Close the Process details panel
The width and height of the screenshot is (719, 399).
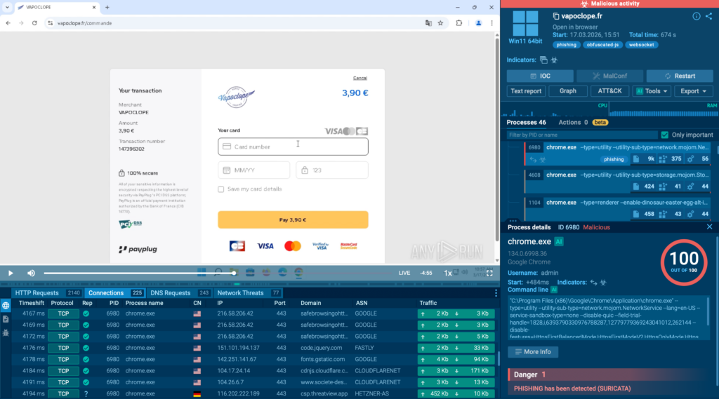point(709,226)
